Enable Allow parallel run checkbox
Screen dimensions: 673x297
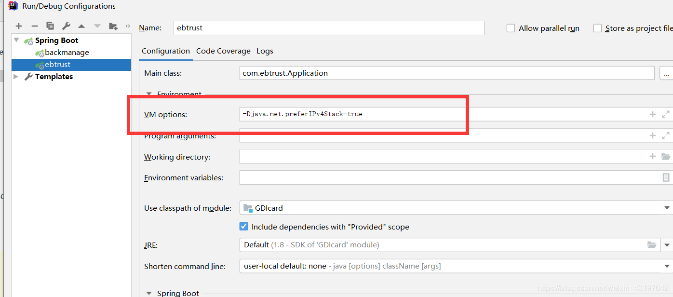(511, 28)
